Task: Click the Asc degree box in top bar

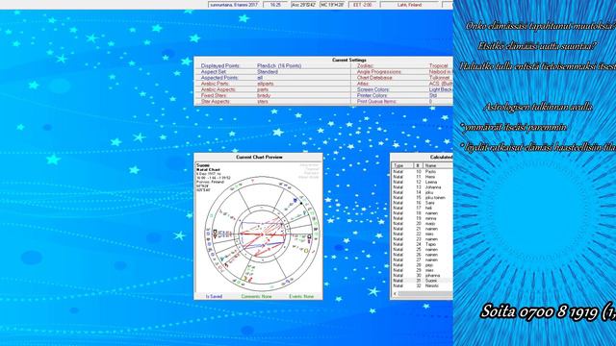Action: [303, 5]
